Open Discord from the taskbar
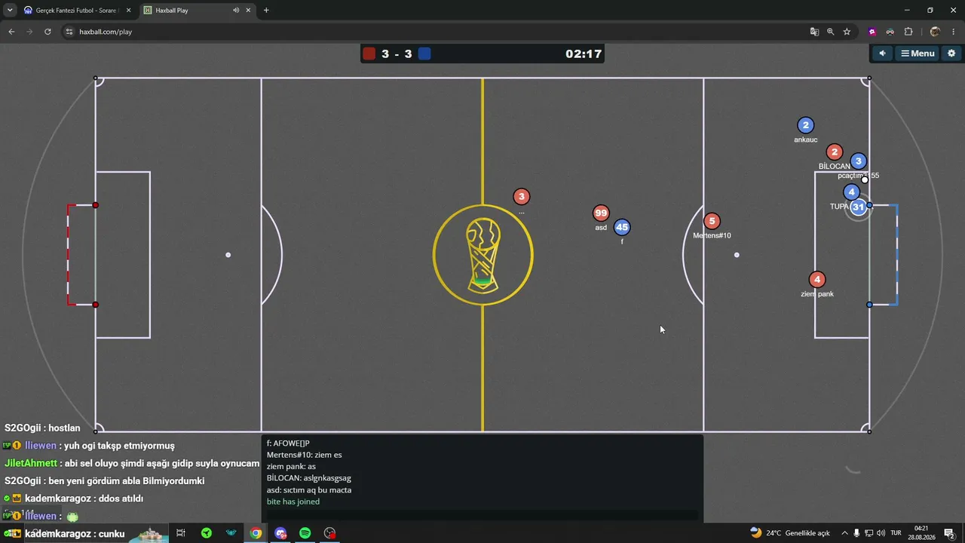Viewport: 965px width, 543px height. tap(281, 533)
